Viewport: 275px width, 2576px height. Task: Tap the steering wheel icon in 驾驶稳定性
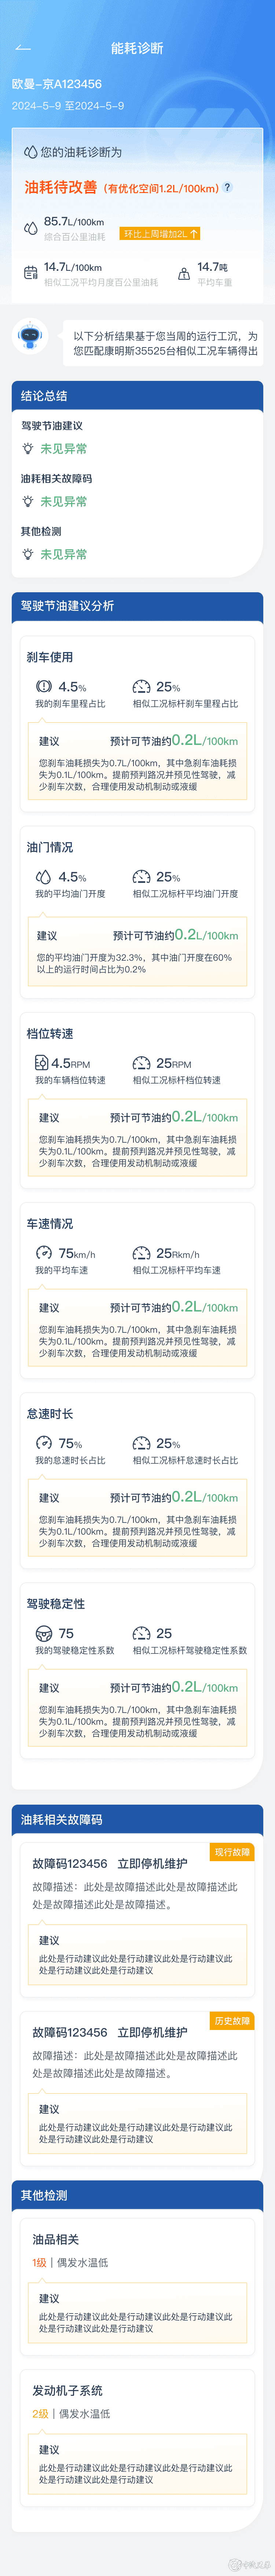point(43,1633)
